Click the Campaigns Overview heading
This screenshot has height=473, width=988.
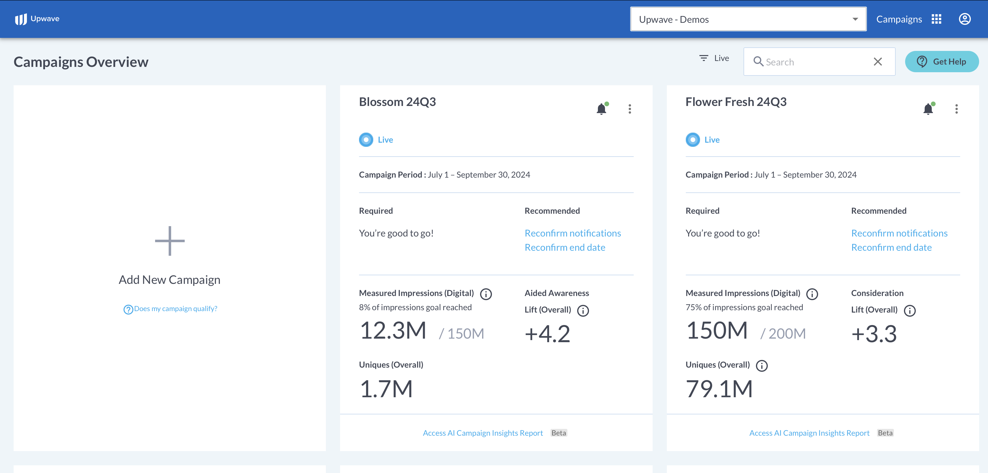[x=81, y=62]
